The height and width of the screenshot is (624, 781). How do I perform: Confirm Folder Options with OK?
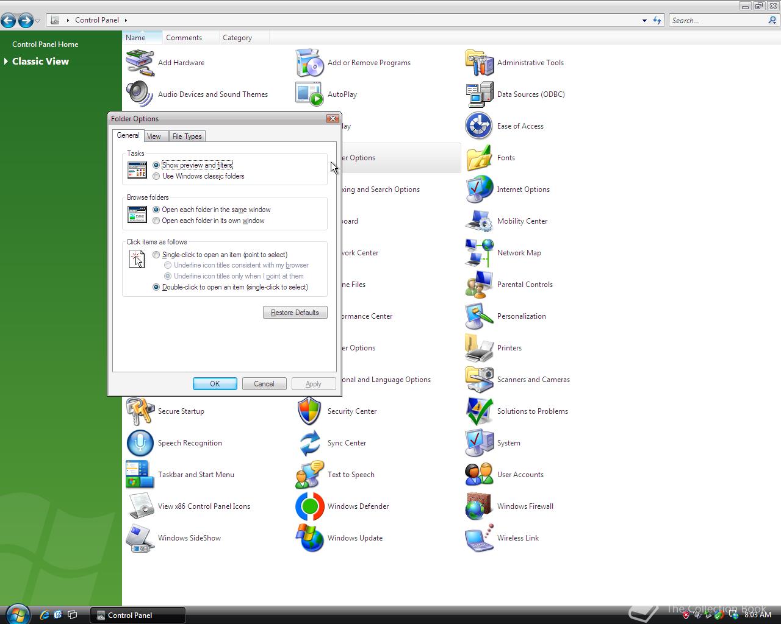[x=215, y=384]
